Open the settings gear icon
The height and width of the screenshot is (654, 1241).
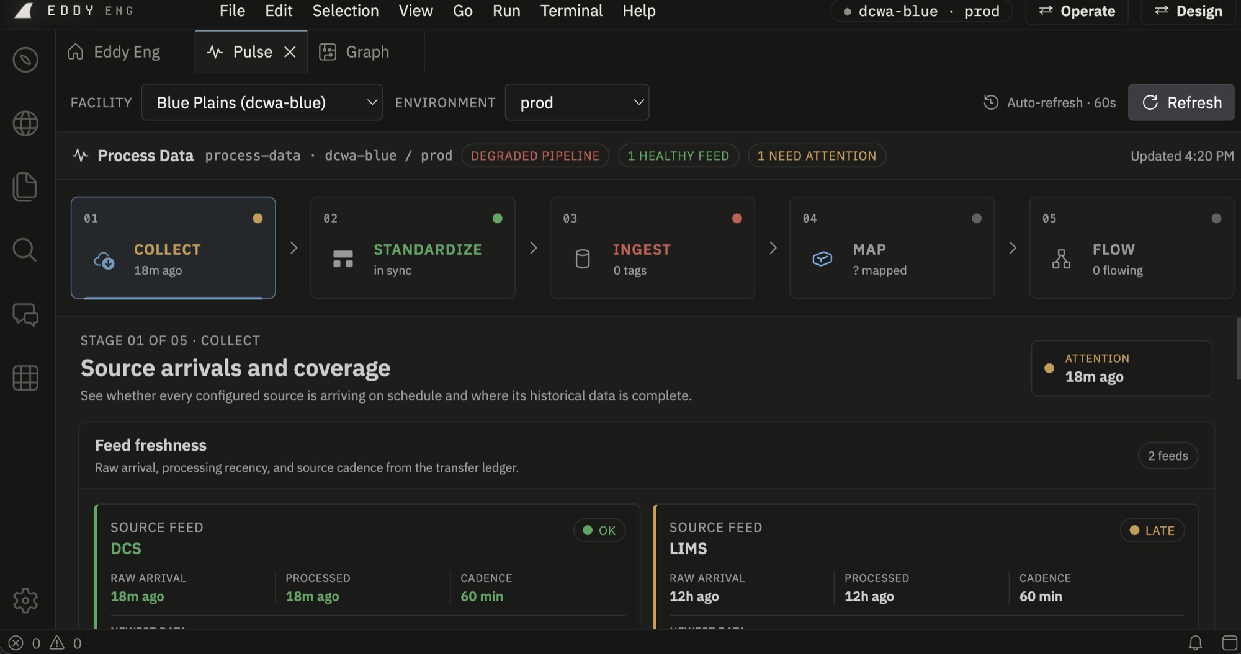coord(25,600)
